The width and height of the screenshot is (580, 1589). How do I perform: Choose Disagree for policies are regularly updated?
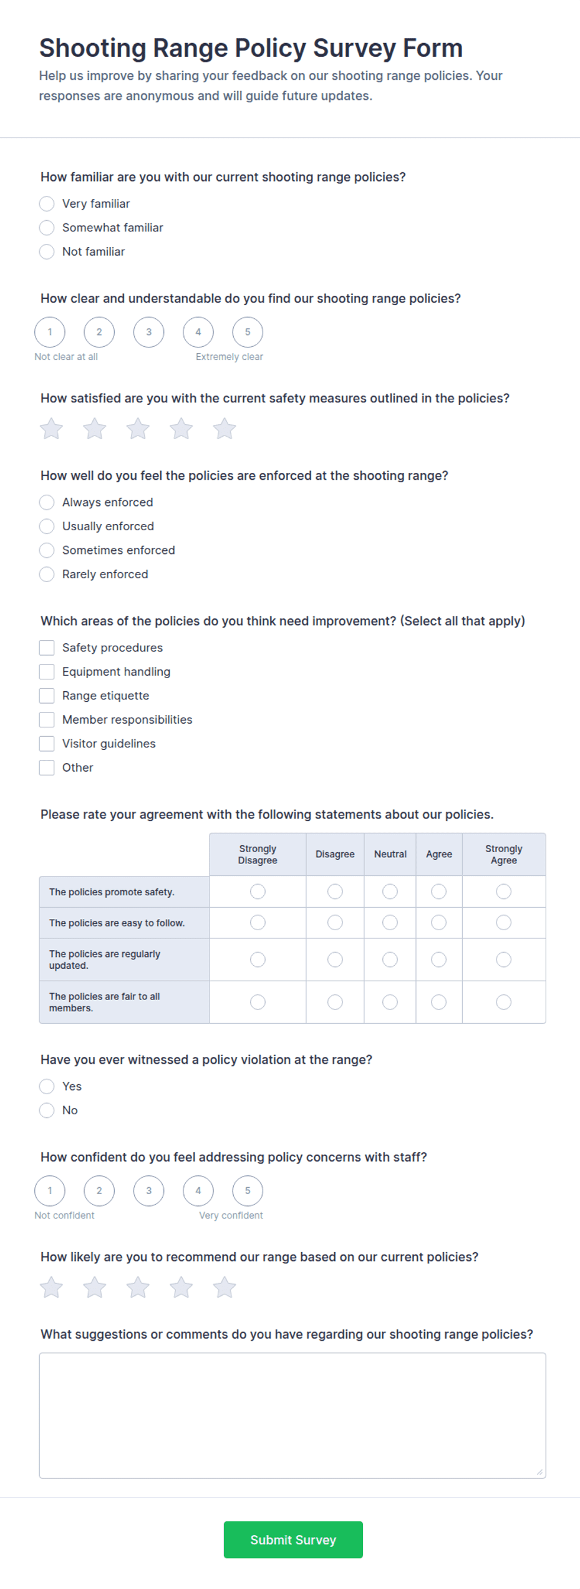point(336,960)
